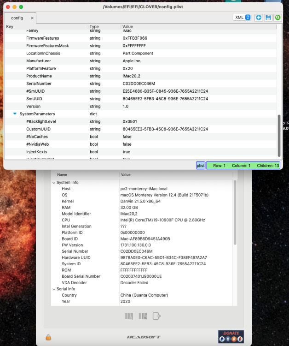Click the value C02DD0EC046M in plist editor
Viewport: 289px width, 346px height.
(139, 84)
